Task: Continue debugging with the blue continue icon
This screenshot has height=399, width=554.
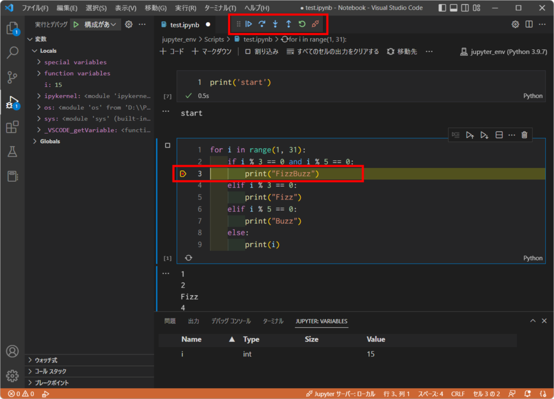Action: coord(248,24)
